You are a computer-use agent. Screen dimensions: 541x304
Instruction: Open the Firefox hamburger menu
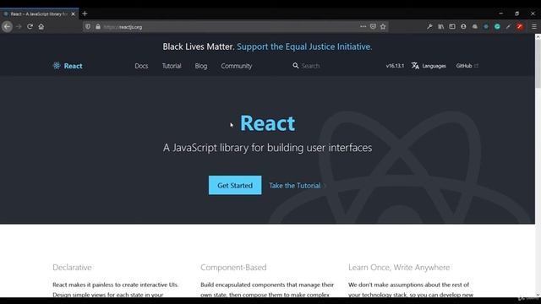(x=533, y=26)
